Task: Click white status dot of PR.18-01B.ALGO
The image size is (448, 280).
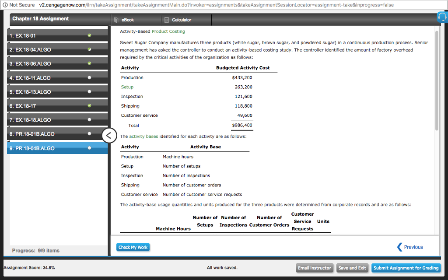Action: click(89, 133)
